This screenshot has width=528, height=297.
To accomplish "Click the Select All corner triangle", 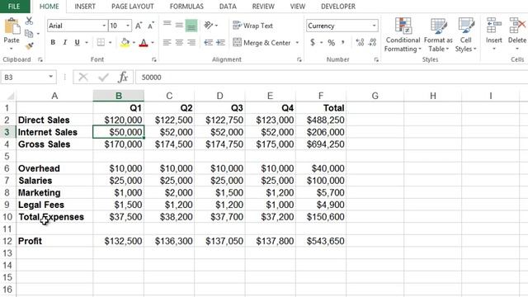I will click(11, 97).
